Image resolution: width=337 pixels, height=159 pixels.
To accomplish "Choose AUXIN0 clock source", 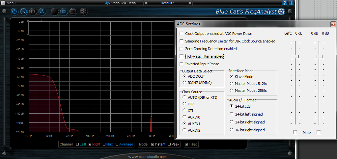I will click(184, 117).
